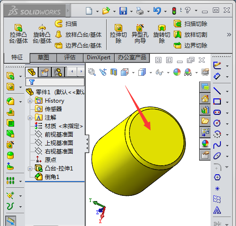This screenshot has height=226, width=236.
Task: Expand the 注解 (Annotations) node
Action: 30,118
